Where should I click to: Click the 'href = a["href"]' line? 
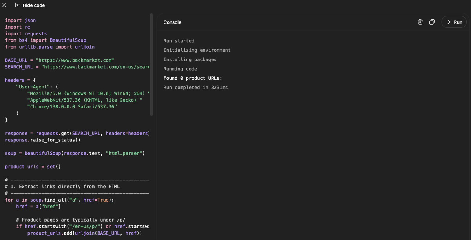tap(38, 207)
